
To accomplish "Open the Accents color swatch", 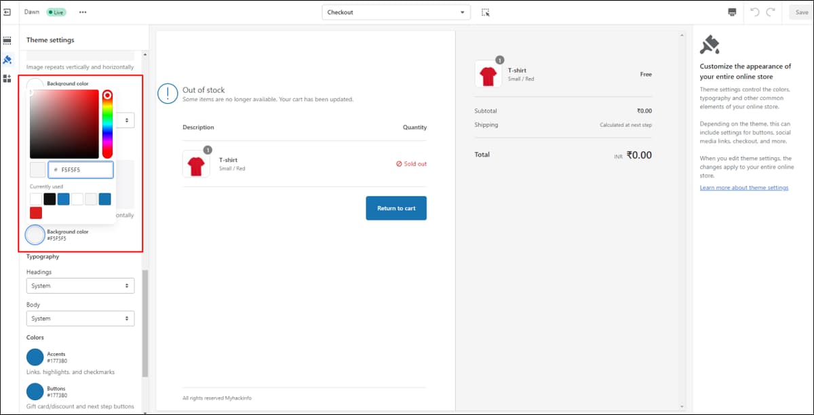I will tap(35, 357).
